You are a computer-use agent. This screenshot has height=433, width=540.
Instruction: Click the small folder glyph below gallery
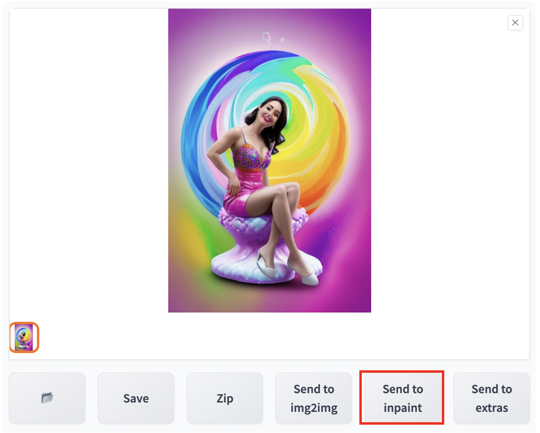[x=47, y=398]
